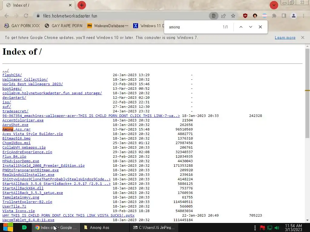Download ChomikBox.msi
This screenshot has width=310, height=232.
[x=16, y=143]
